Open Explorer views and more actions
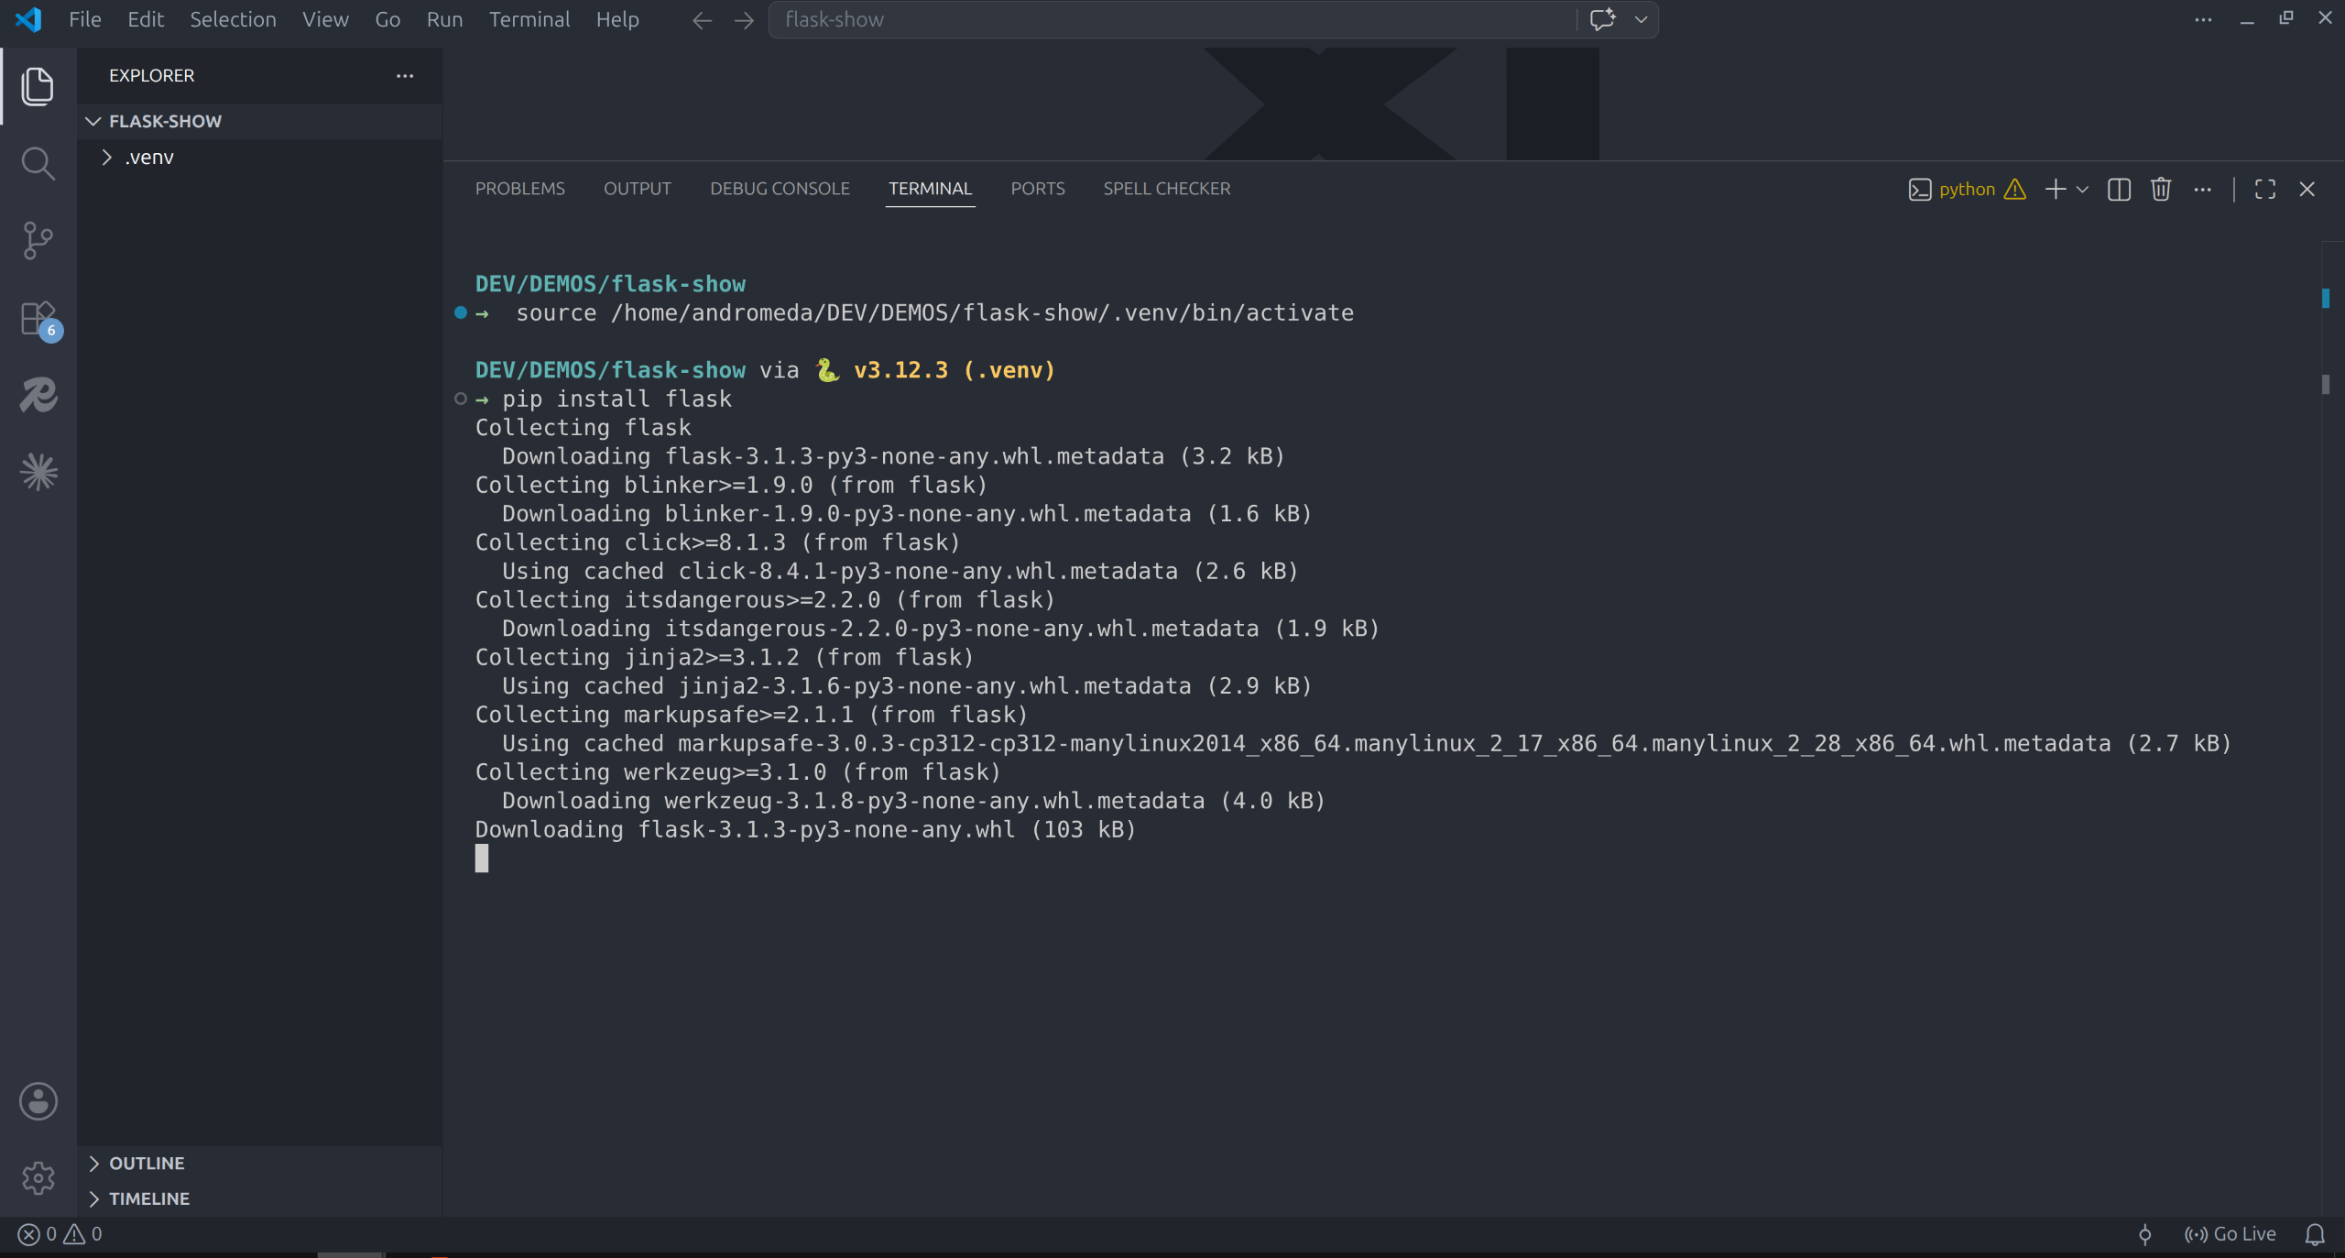2345x1258 pixels. point(405,76)
